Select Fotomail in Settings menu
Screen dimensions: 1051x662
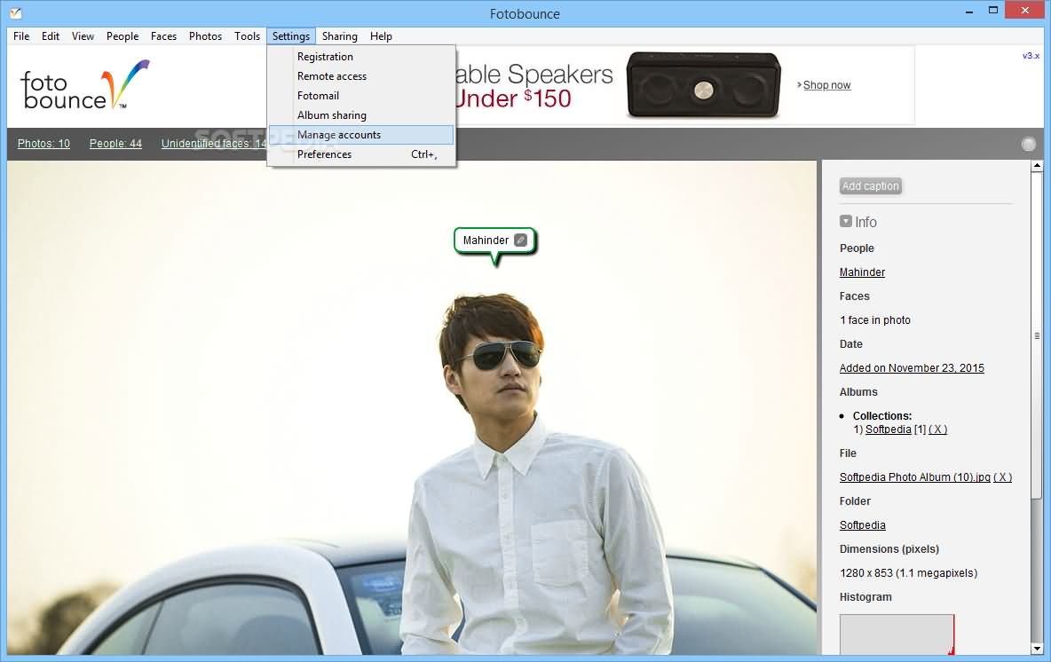tap(361, 95)
